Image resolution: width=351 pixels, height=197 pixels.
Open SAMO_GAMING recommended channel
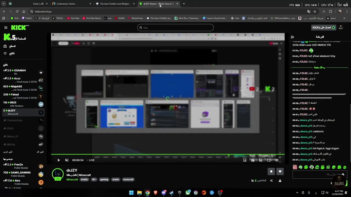(x=23, y=174)
